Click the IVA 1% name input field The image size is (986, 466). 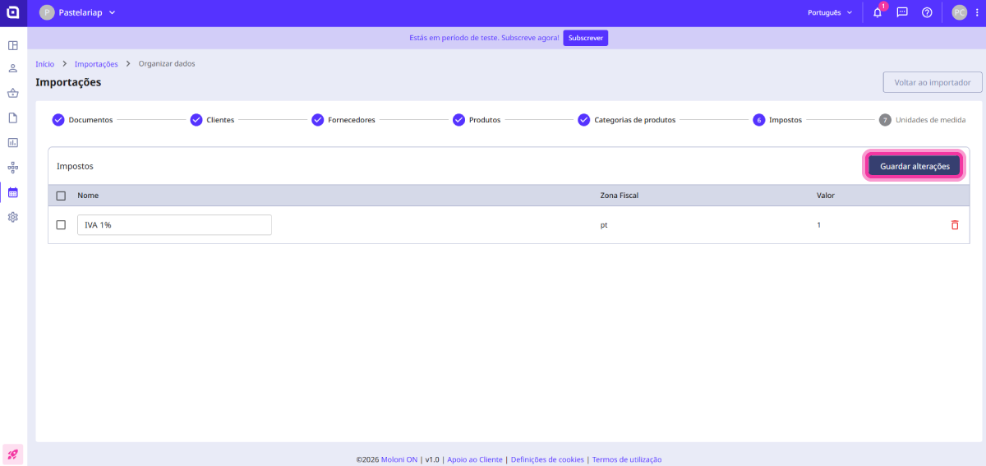(174, 225)
